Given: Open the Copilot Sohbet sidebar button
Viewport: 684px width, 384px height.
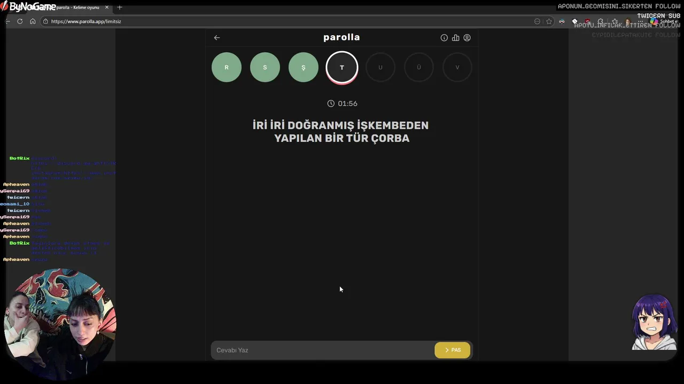Looking at the screenshot, I should click(x=664, y=21).
